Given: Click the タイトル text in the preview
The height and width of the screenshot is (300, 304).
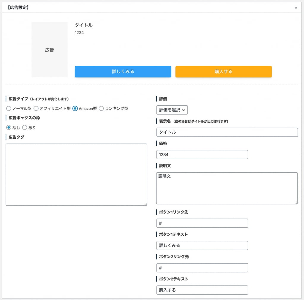Looking at the screenshot, I should (x=84, y=25).
